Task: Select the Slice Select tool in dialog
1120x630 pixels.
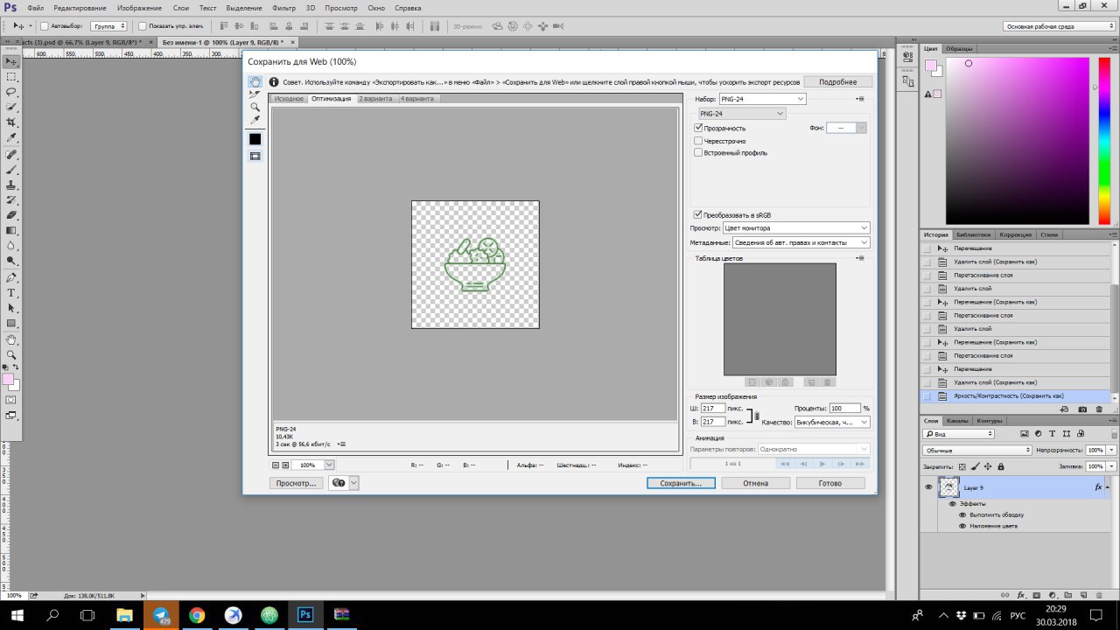Action: tap(255, 94)
